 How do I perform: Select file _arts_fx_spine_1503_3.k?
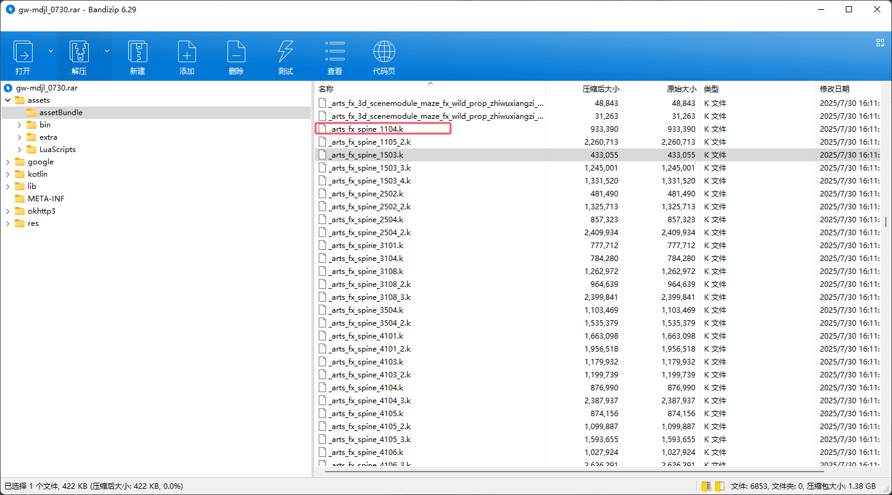click(x=370, y=168)
